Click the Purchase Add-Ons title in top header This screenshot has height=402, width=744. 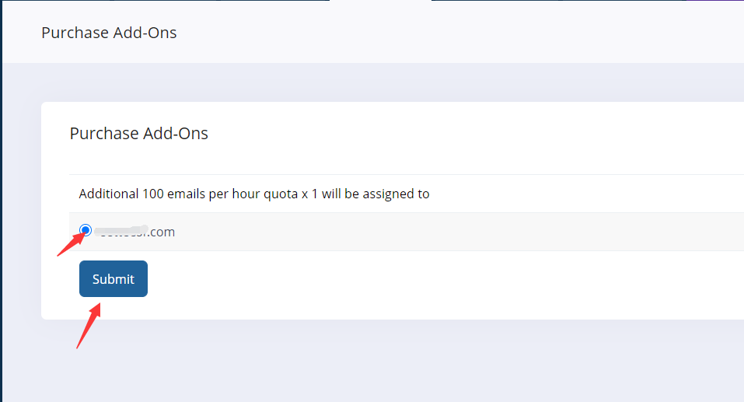click(x=109, y=33)
